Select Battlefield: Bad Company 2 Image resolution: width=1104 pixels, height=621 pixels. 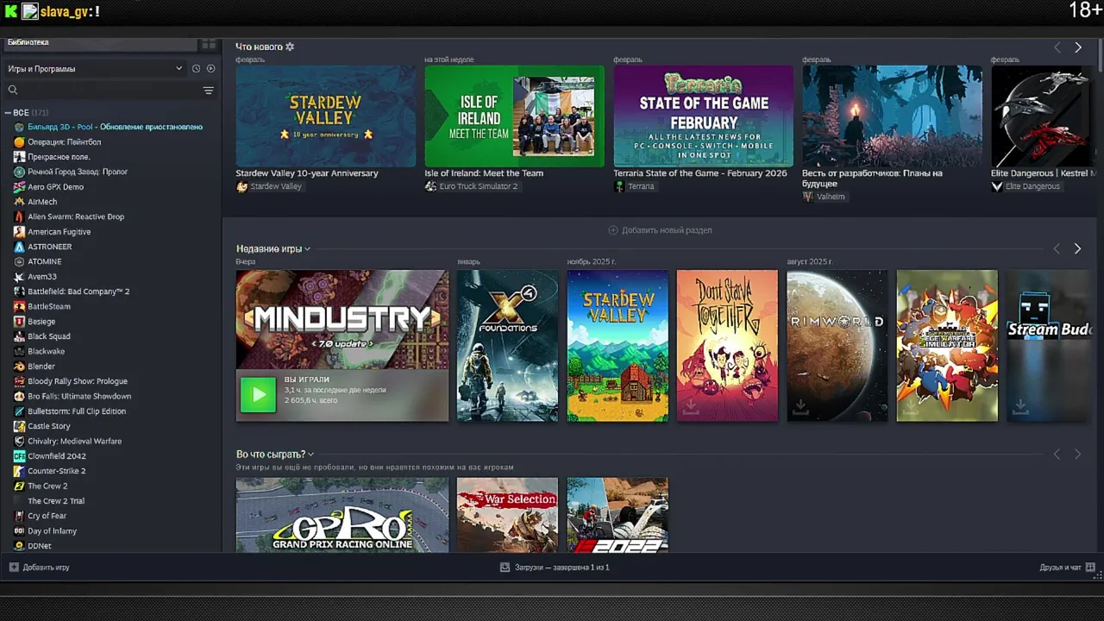point(78,292)
